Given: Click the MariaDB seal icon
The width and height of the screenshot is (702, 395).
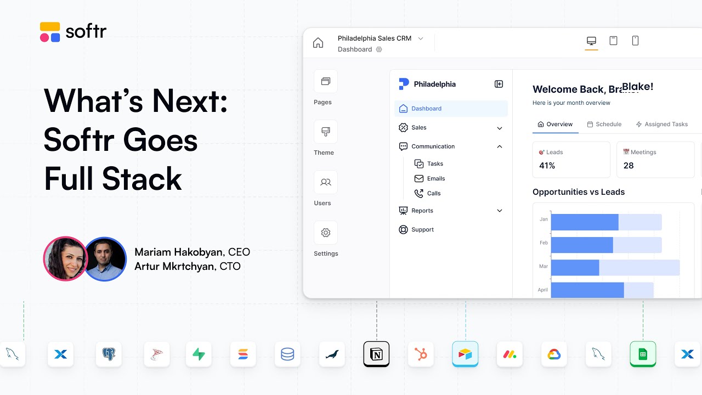Looking at the screenshot, I should pos(332,354).
